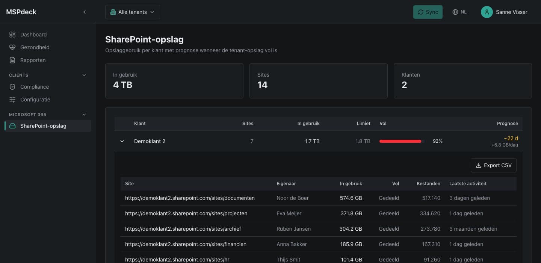541x263 pixels.
Task: Open the Dashboard page
Action: (x=48, y=35)
